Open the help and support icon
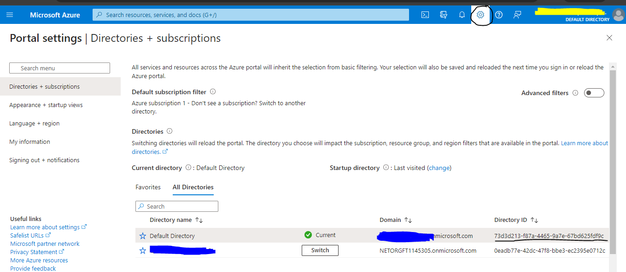The width and height of the screenshot is (626, 272). tap(498, 14)
